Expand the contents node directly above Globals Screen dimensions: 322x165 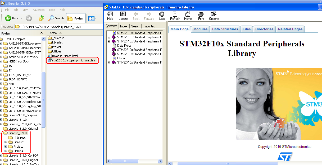tap(109, 54)
